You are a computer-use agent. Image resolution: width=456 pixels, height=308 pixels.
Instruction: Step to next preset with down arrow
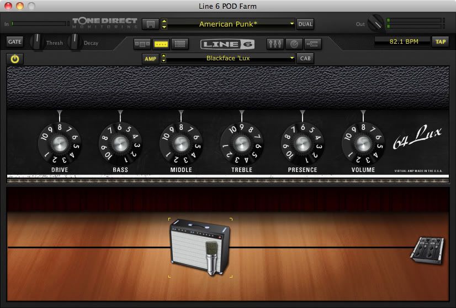coord(164,27)
